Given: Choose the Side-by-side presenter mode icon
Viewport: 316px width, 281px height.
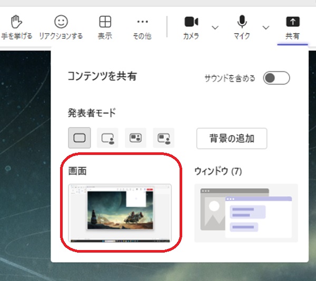Looking at the screenshot, I should (135, 138).
